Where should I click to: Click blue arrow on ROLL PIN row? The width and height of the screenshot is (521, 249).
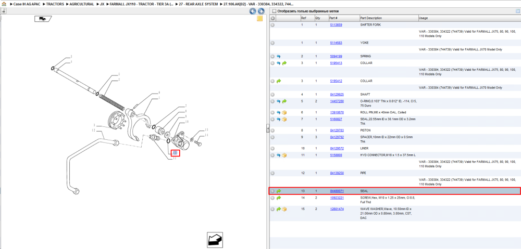[x=278, y=112]
